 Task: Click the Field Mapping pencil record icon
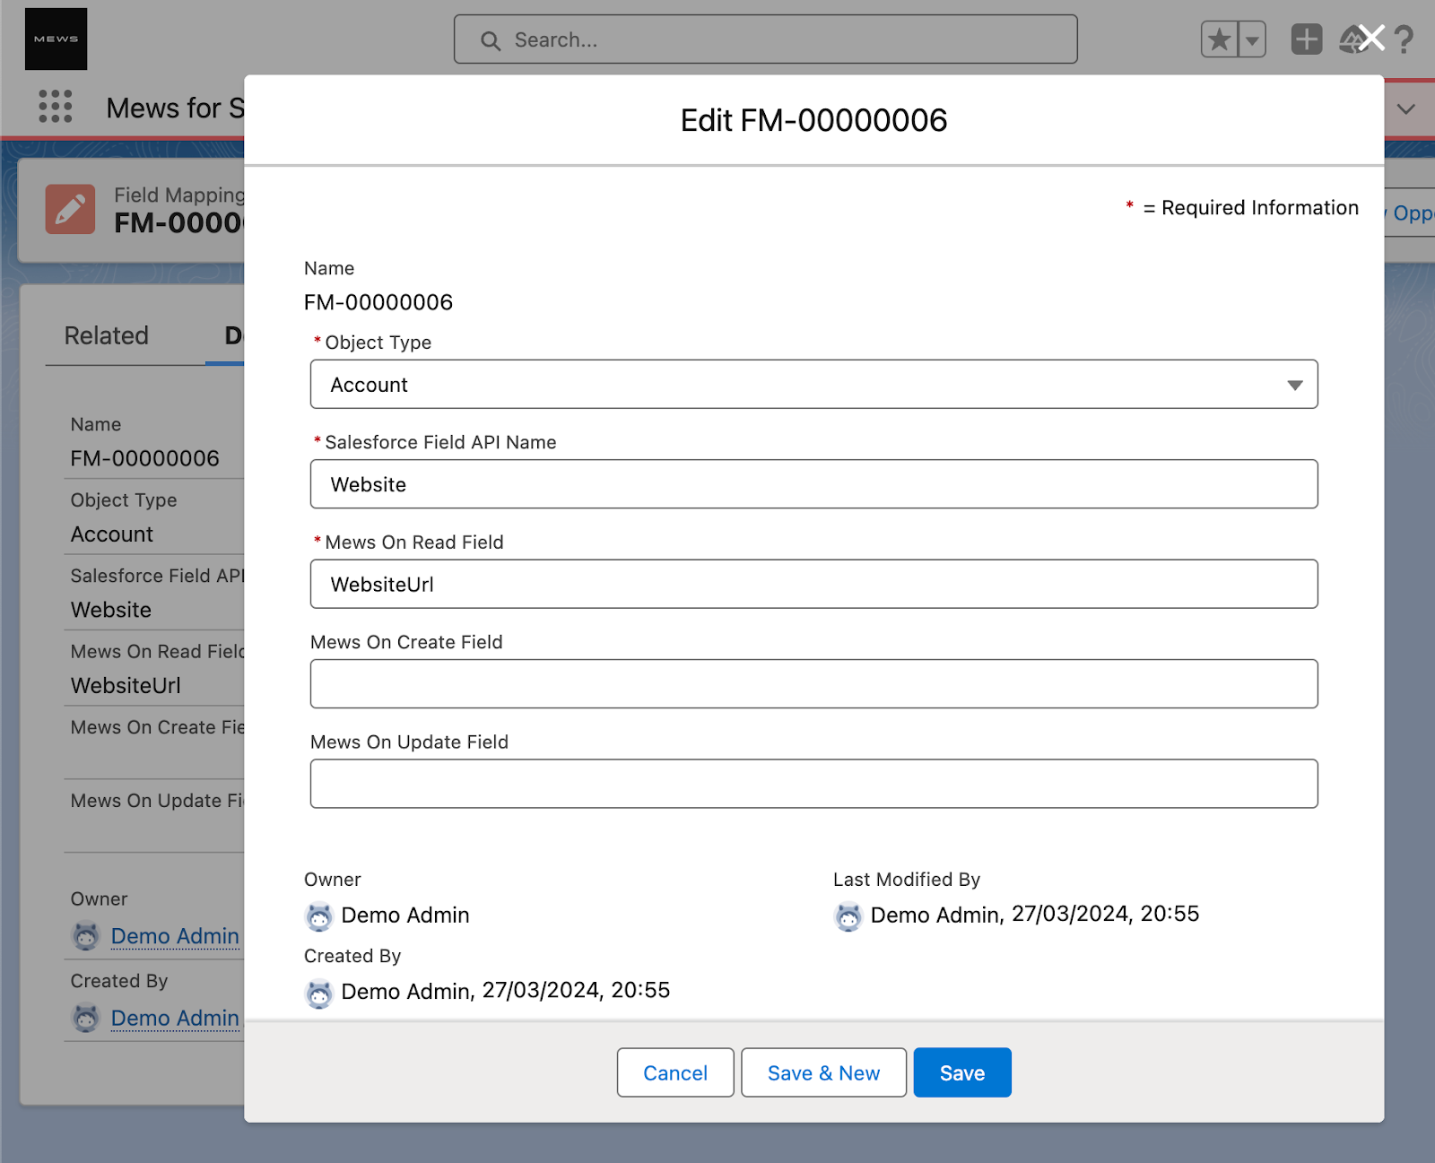(x=70, y=209)
